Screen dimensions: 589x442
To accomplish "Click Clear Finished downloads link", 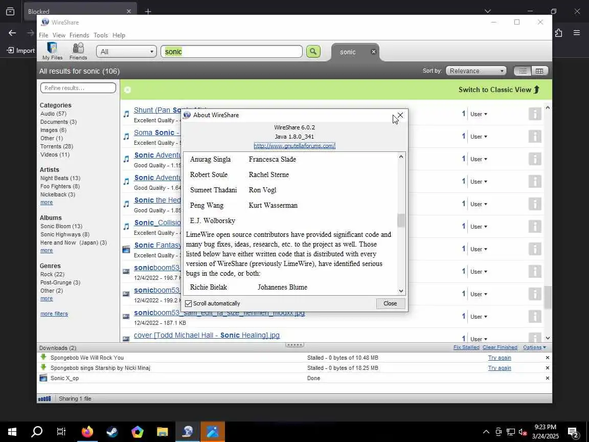I will coord(500,347).
